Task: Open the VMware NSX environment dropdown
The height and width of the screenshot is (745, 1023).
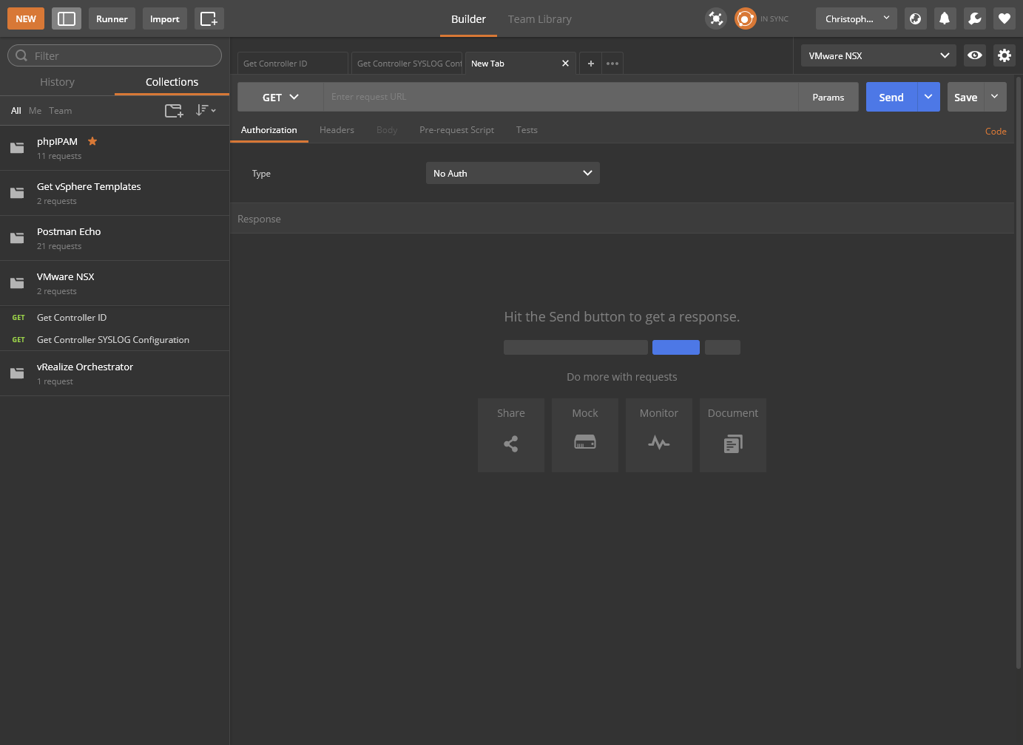Action: click(x=878, y=55)
